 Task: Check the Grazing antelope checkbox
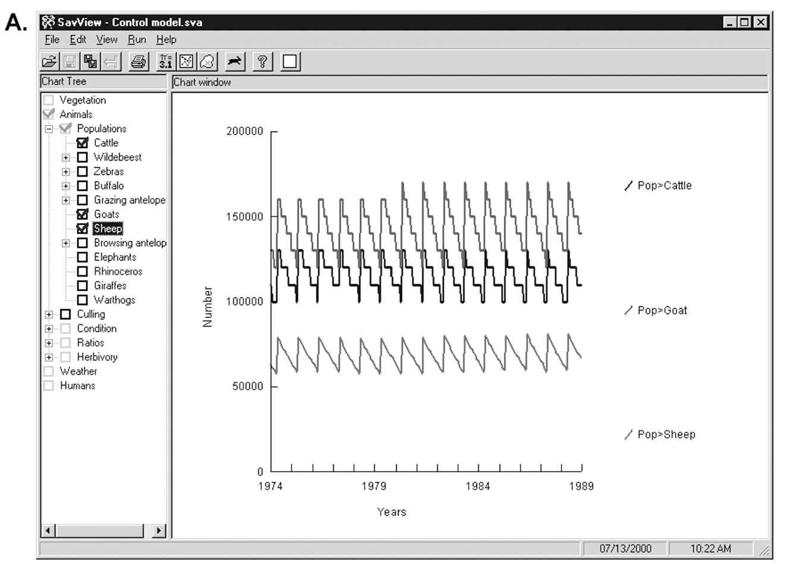tap(83, 200)
